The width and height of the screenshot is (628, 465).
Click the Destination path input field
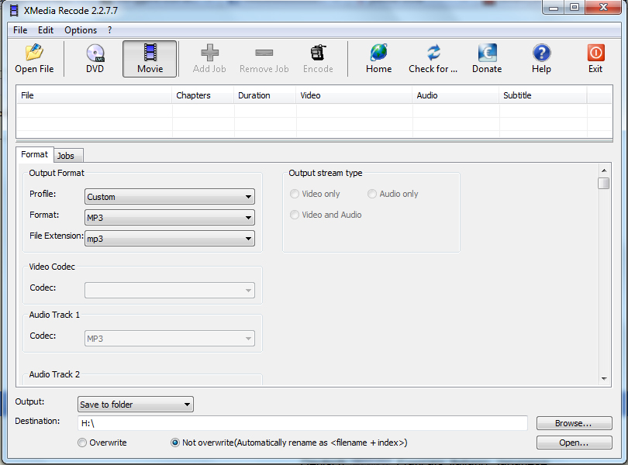(x=302, y=423)
